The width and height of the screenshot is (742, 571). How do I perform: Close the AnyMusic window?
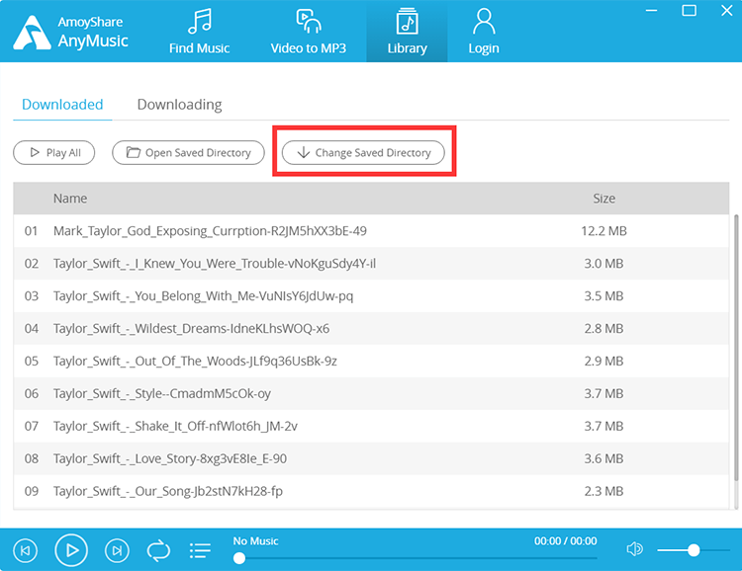(727, 11)
